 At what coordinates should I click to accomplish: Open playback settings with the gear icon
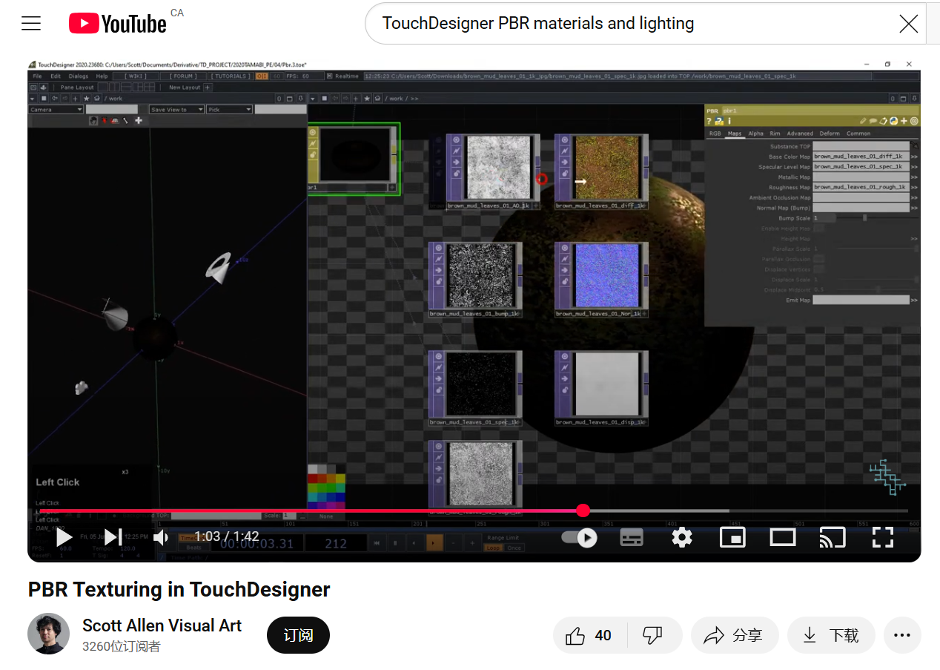681,538
